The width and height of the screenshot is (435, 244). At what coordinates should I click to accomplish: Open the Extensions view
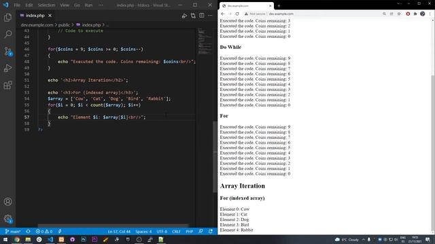7,85
